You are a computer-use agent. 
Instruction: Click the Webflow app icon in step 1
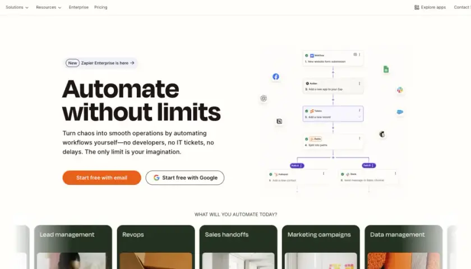coord(312,55)
